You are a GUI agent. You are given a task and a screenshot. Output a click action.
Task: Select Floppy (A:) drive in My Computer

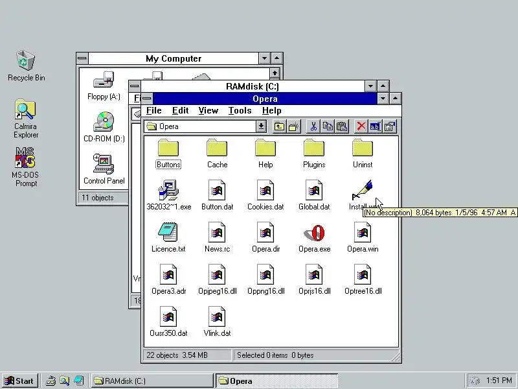coord(104,86)
